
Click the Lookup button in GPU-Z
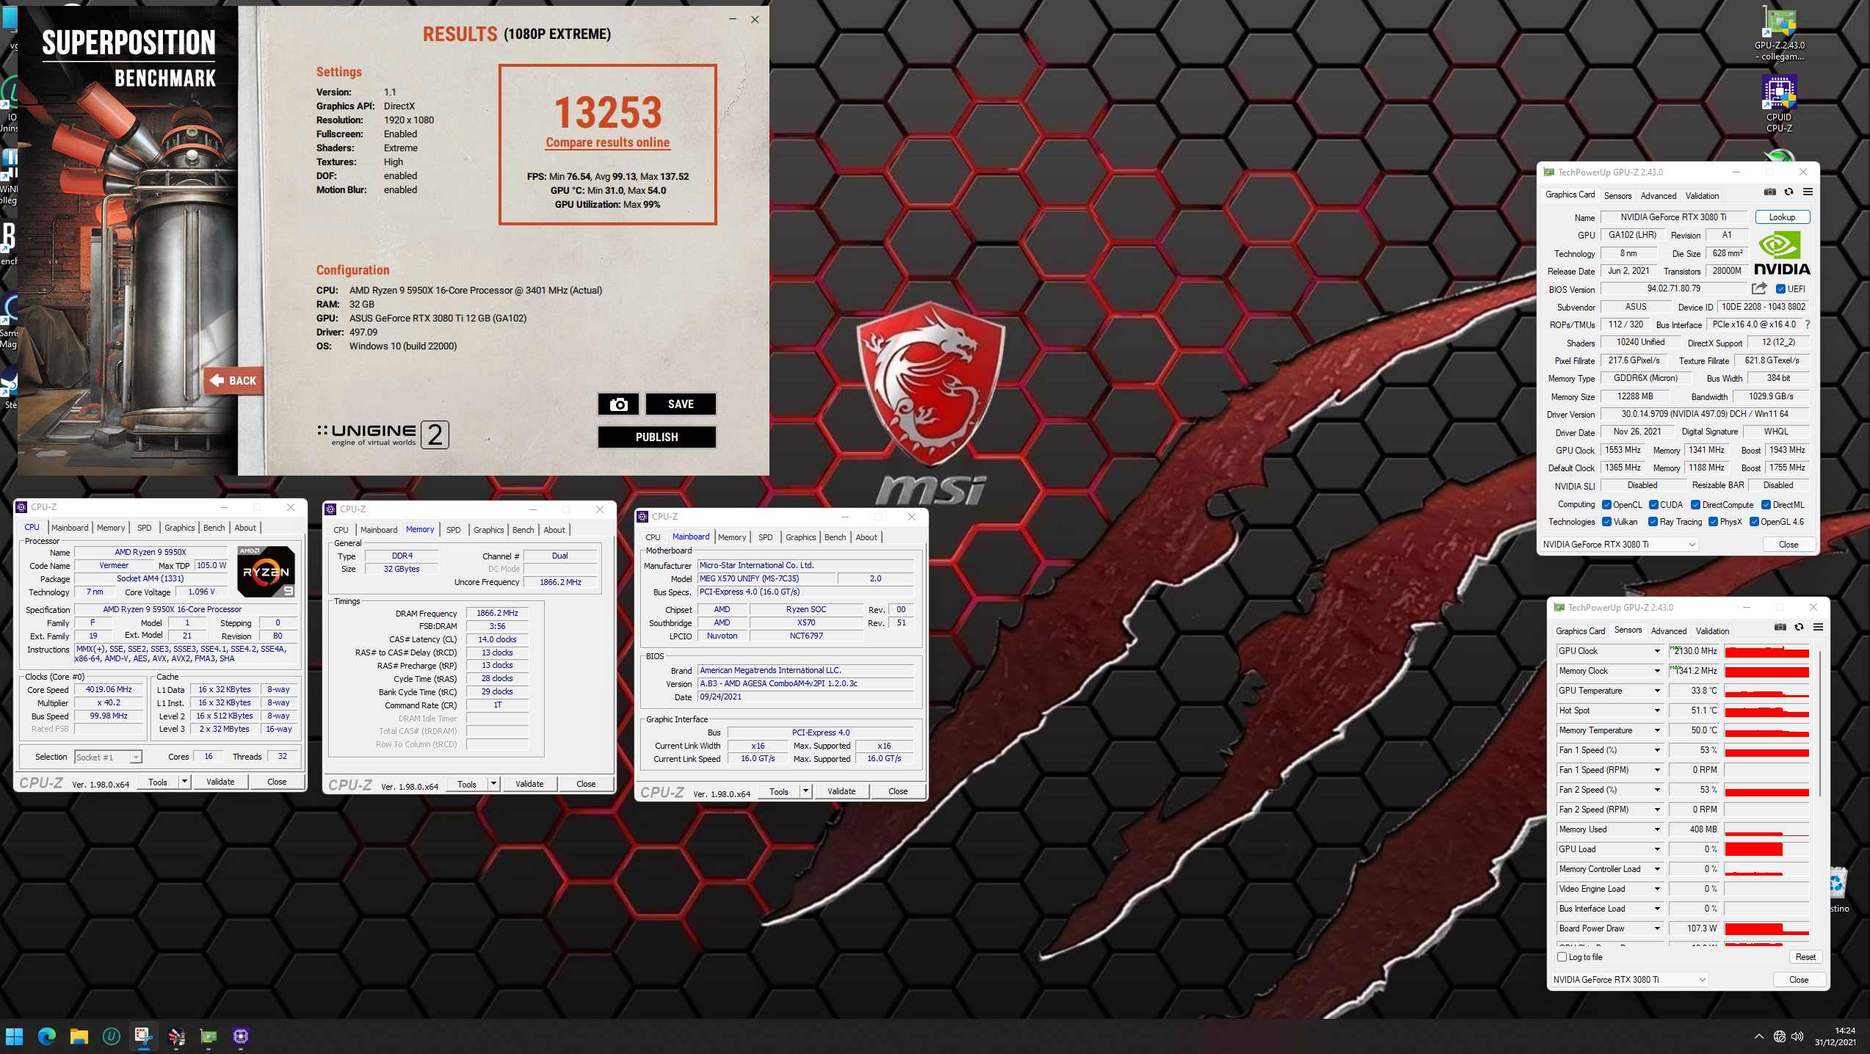click(x=1782, y=217)
